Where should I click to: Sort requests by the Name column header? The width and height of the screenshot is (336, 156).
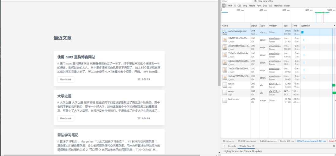tap(236, 25)
